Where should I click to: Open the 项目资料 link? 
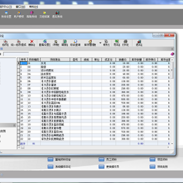click(x=163, y=160)
